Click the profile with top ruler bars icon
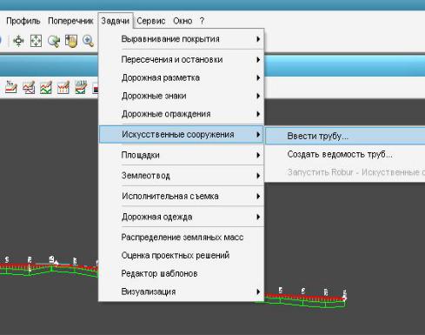Image resolution: width=425 pixels, height=335 pixels. 81,87
